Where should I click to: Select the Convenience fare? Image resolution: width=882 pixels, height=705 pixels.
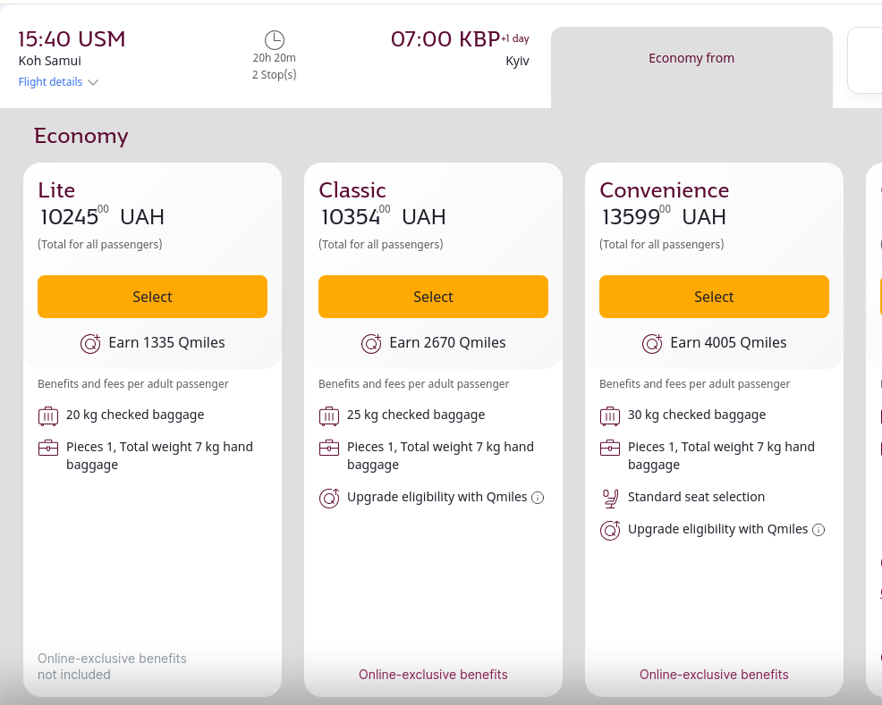coord(714,297)
